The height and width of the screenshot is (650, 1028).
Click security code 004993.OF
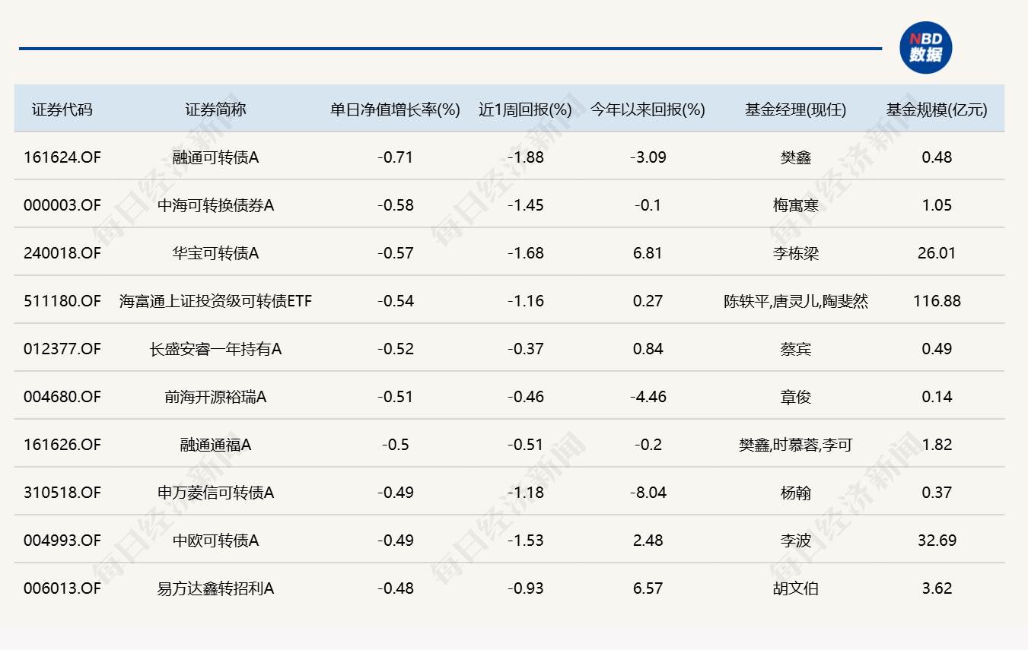[x=62, y=541]
